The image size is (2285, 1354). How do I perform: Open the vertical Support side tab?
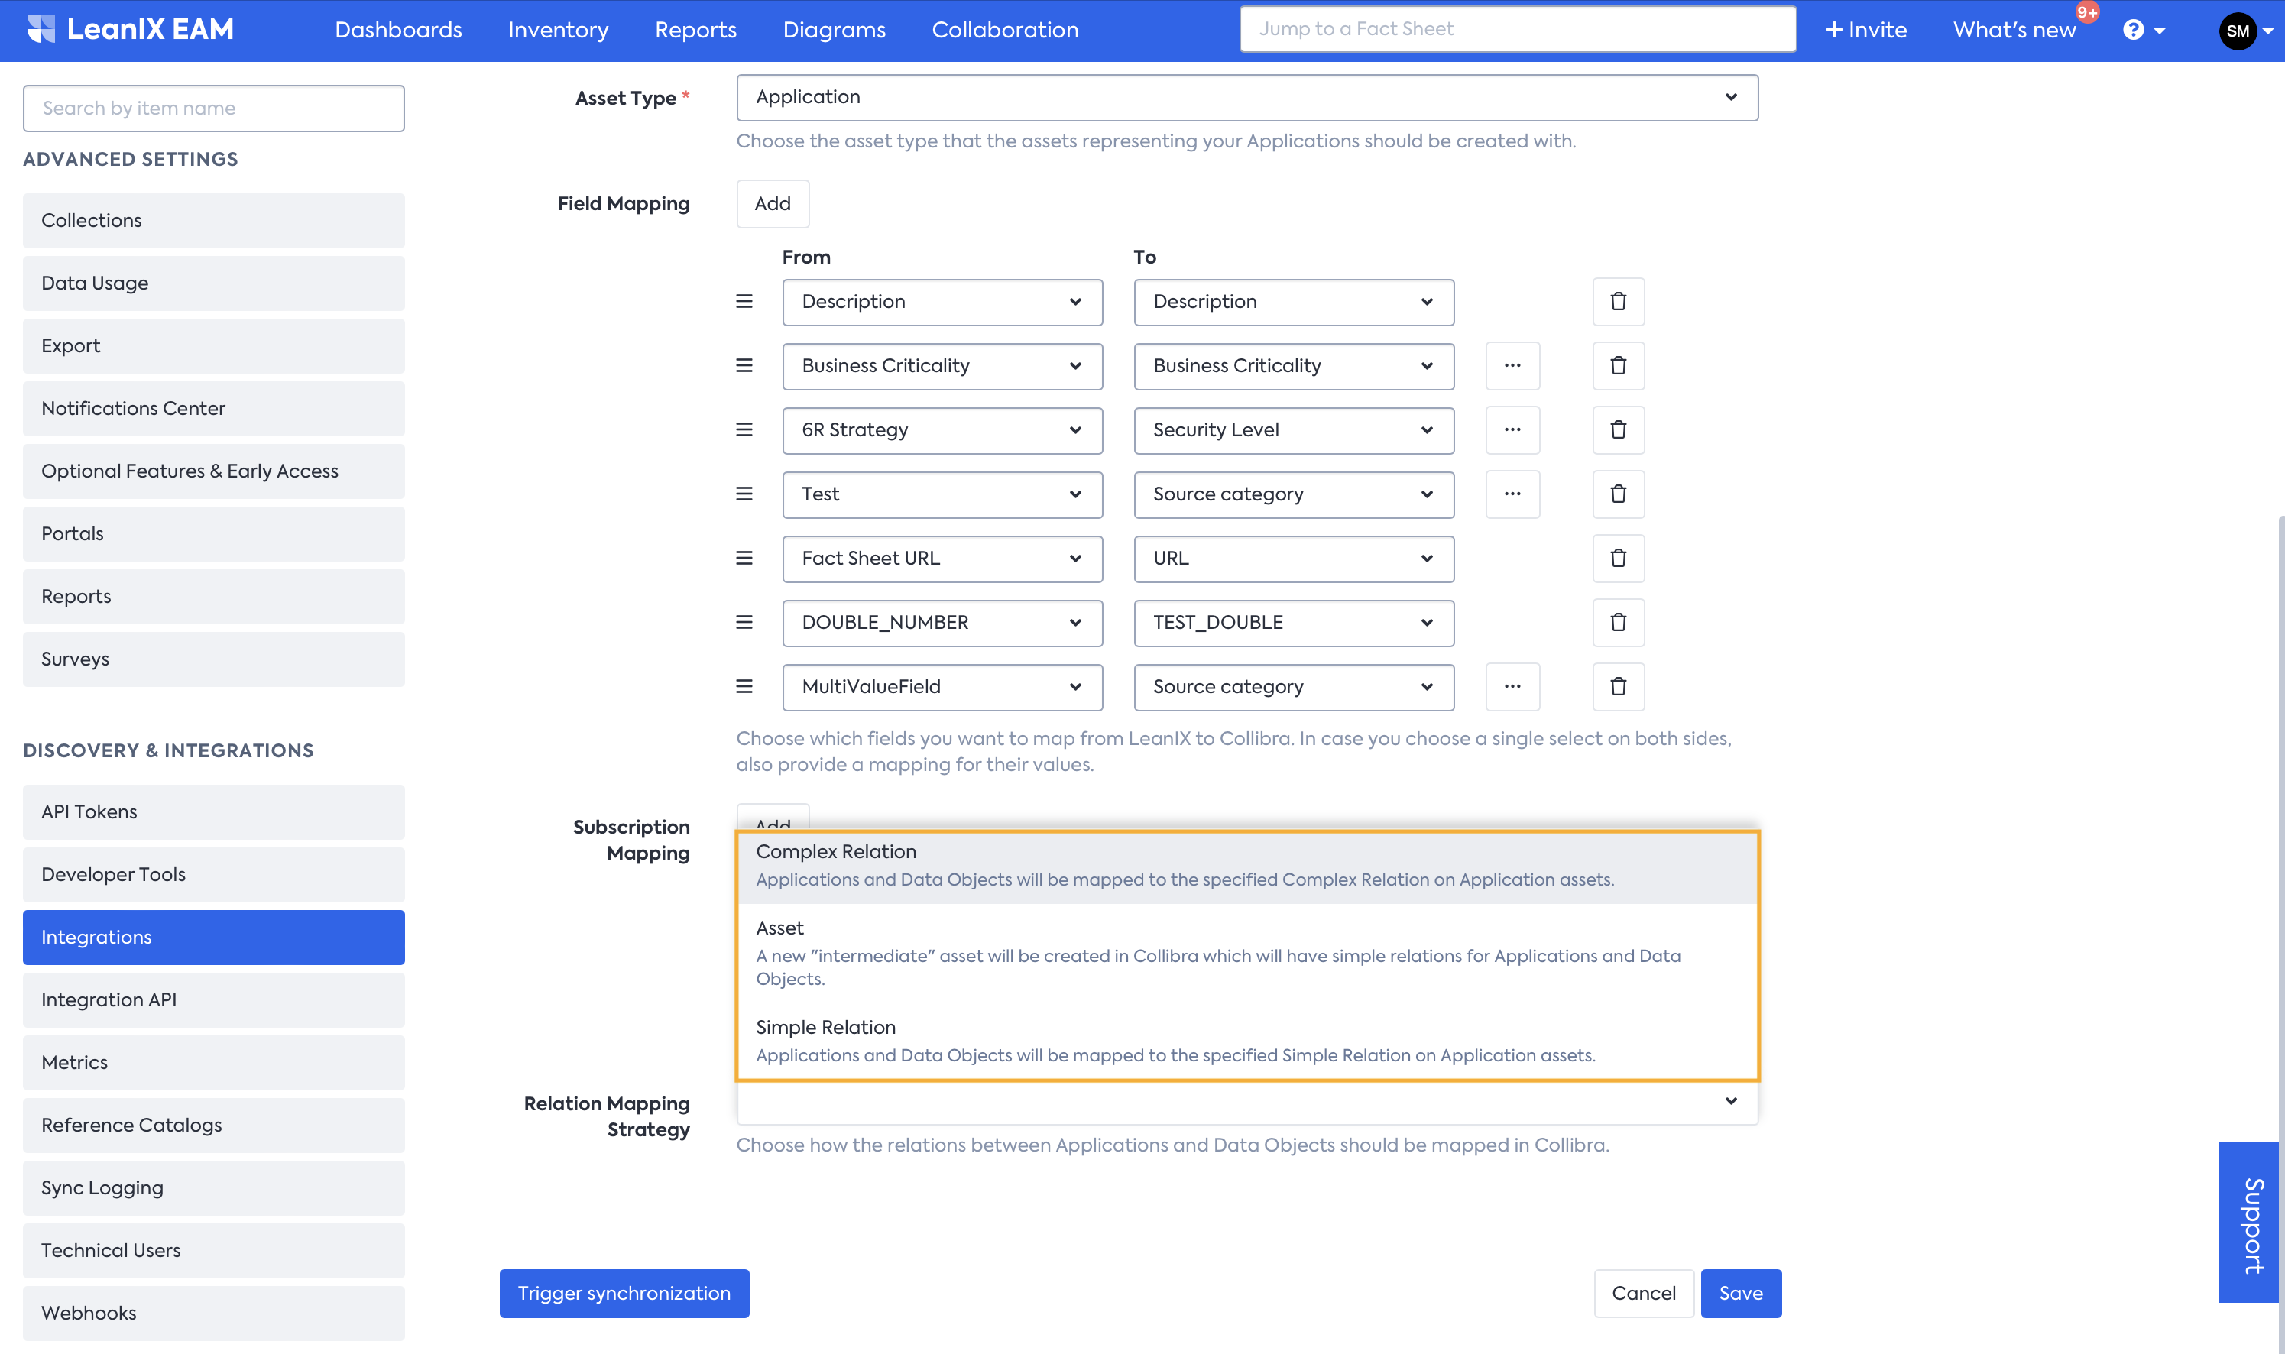(x=2251, y=1222)
